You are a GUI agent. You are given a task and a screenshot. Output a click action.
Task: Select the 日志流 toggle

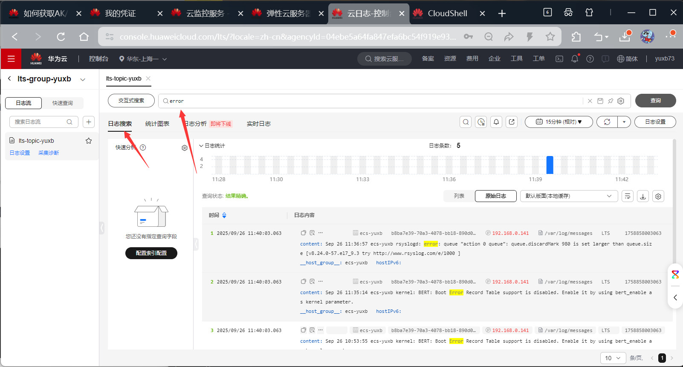point(23,103)
